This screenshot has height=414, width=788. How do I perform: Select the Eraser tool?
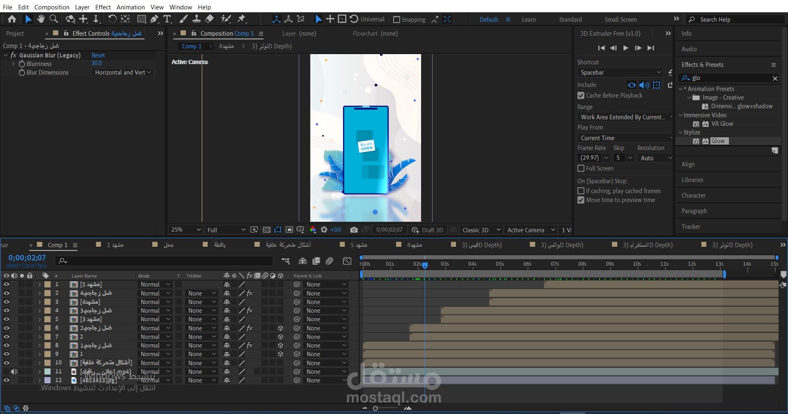point(209,19)
